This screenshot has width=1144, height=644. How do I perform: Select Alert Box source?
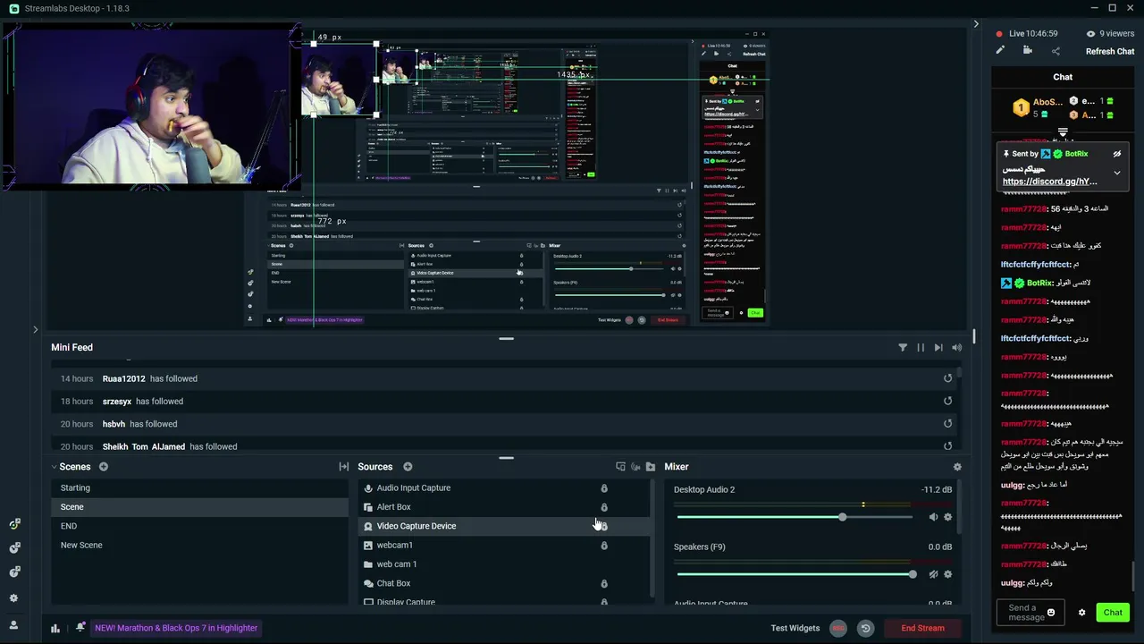[505, 507]
